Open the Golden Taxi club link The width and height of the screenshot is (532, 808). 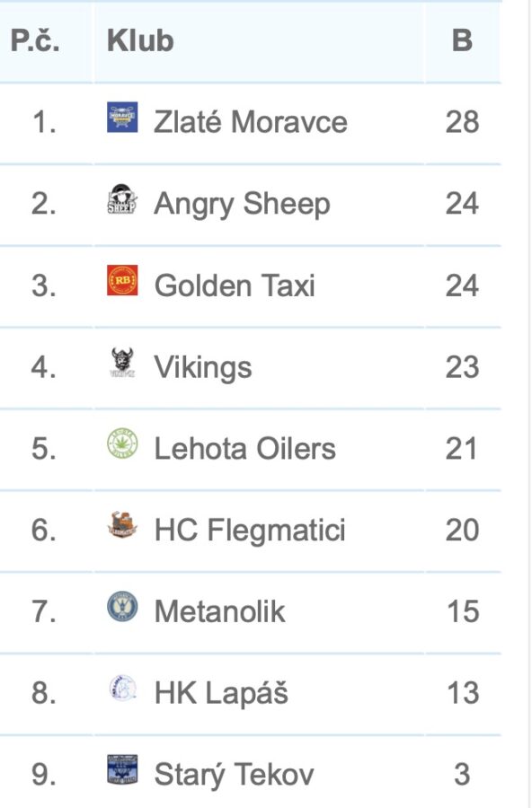235,285
